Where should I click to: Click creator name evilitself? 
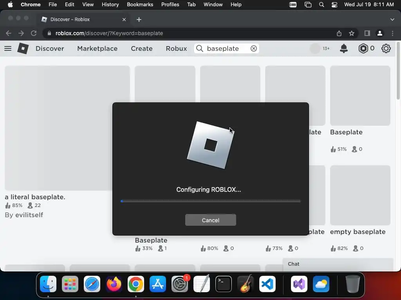point(29,215)
